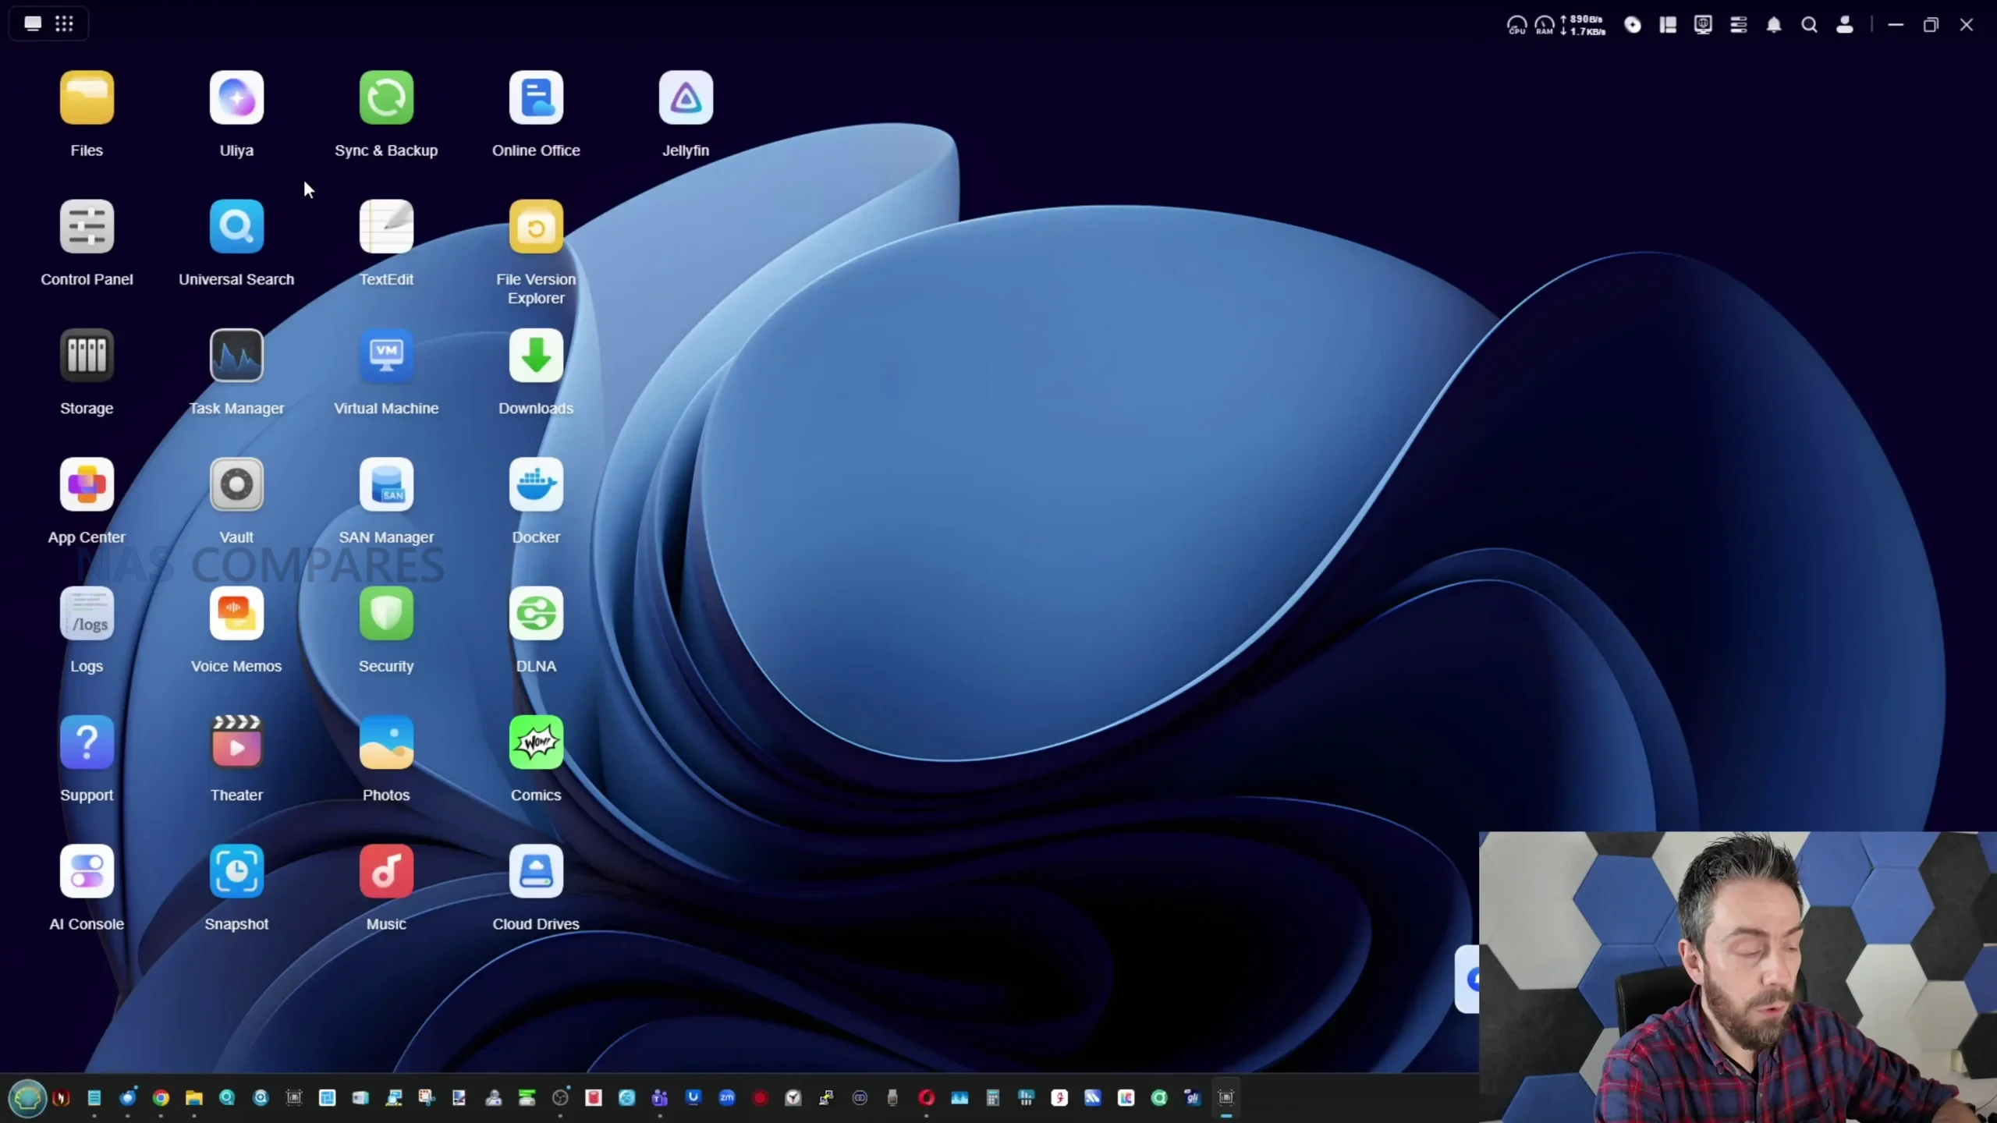1997x1123 pixels.
Task: Open the widgets layout panel icon
Action: [1668, 25]
